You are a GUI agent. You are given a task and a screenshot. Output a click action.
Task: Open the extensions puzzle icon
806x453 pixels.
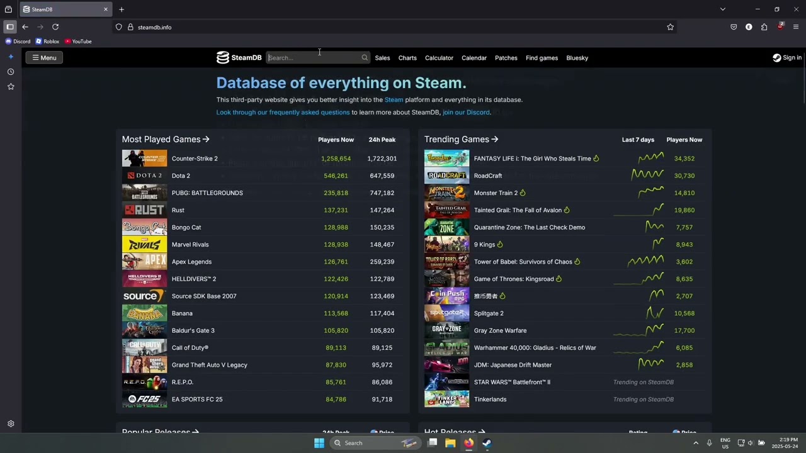click(764, 27)
